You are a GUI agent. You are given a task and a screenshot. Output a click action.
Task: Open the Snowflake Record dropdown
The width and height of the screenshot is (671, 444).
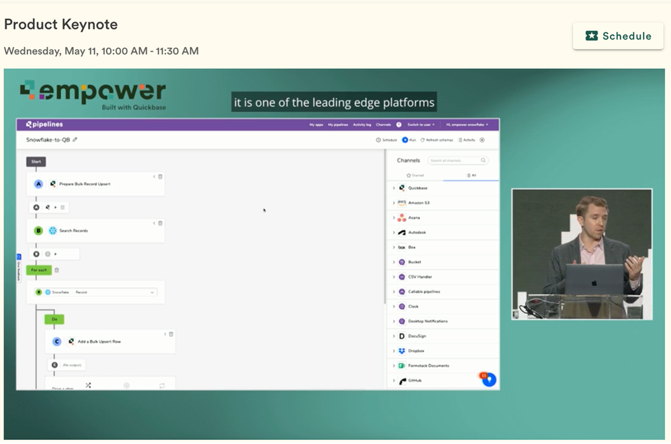pyautogui.click(x=96, y=292)
